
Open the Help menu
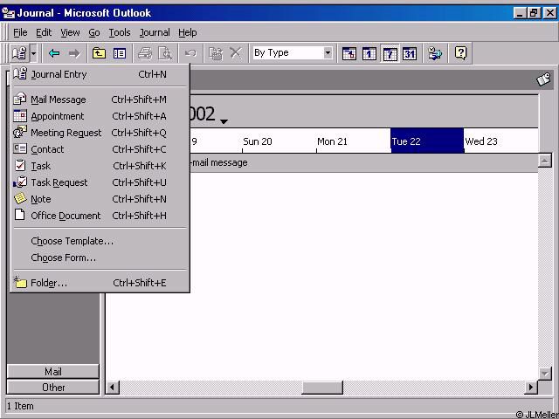(x=188, y=33)
